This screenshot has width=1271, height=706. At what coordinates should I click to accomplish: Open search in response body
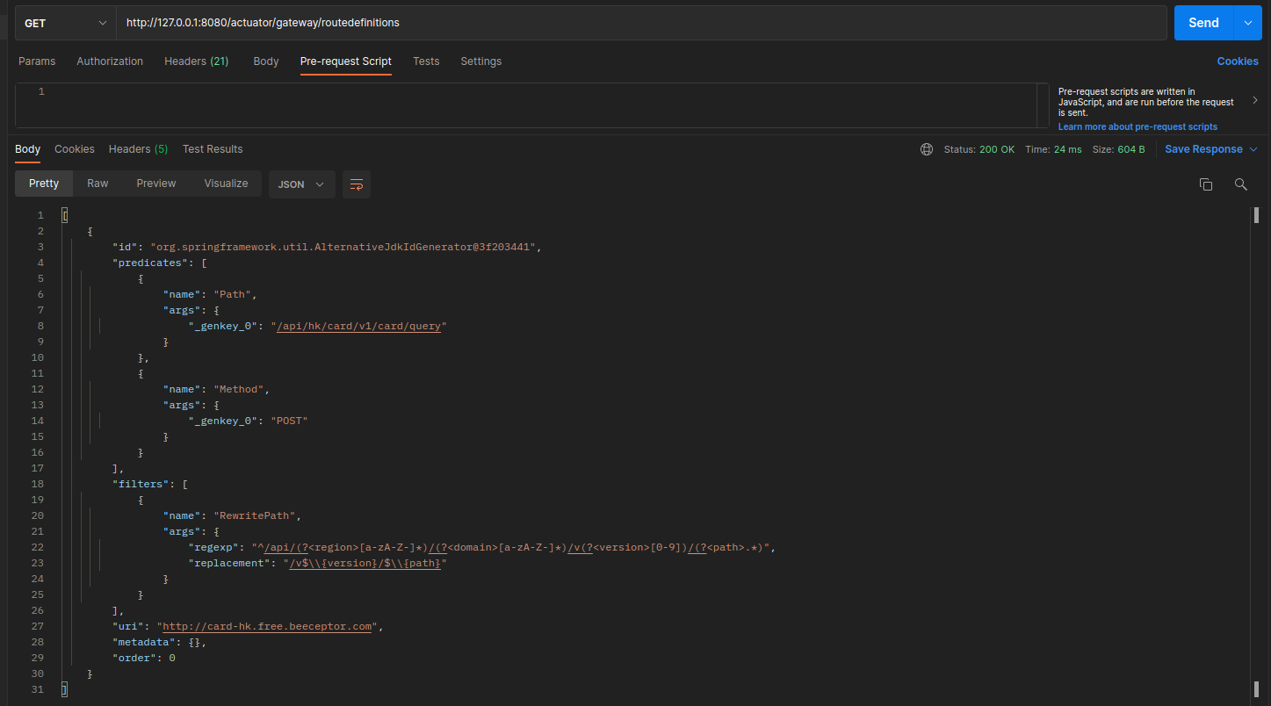[1240, 184]
